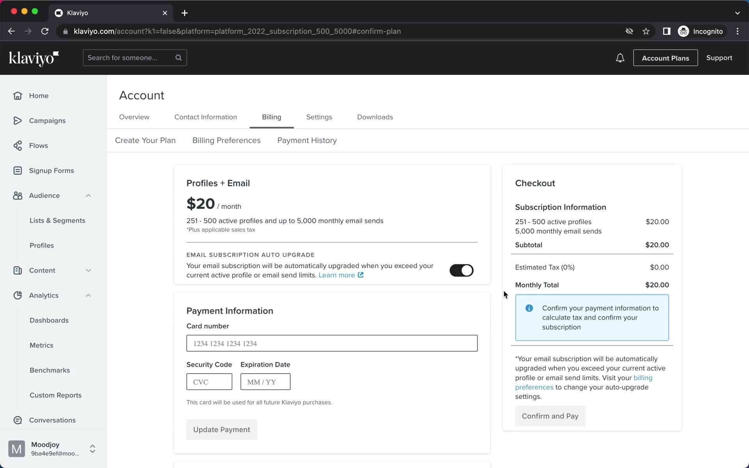This screenshot has height=468, width=749.
Task: Click the Signup Forms icon
Action: click(18, 170)
